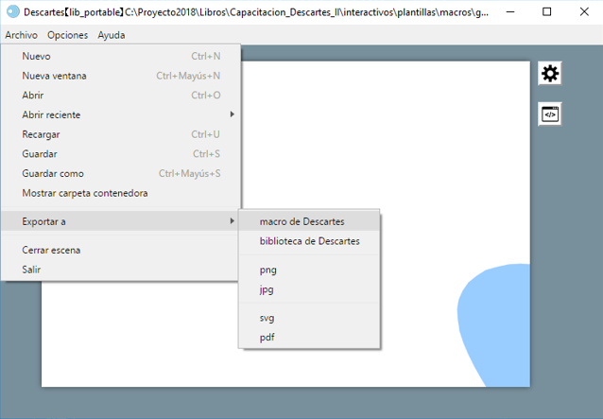Export to macro de Descartes
Viewport: 603px width, 419px height.
point(309,221)
